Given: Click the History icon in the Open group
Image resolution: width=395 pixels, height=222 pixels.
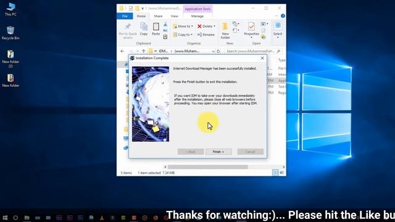Looking at the screenshot, I should pos(264,37).
